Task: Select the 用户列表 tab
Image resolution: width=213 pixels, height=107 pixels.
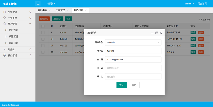Action: pyautogui.click(x=78, y=10)
